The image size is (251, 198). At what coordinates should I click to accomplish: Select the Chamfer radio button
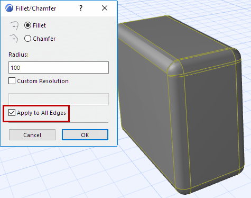27,39
